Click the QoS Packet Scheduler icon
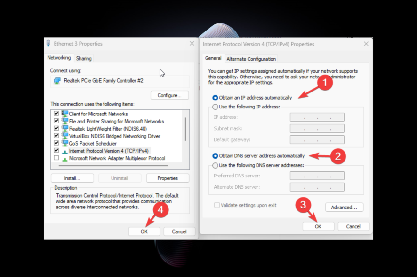 tap(65, 143)
